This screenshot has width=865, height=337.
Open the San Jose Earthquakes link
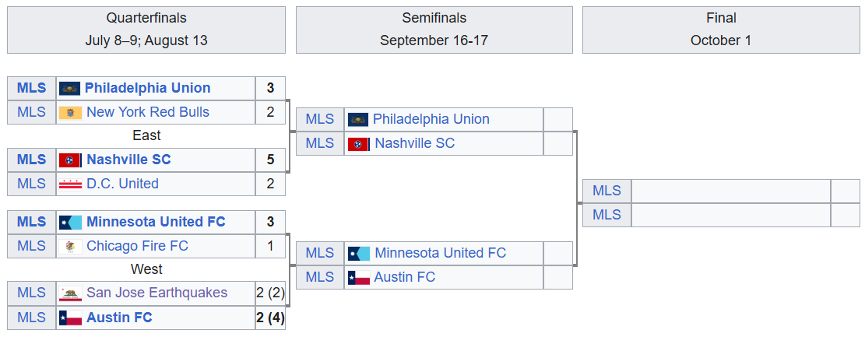(156, 293)
